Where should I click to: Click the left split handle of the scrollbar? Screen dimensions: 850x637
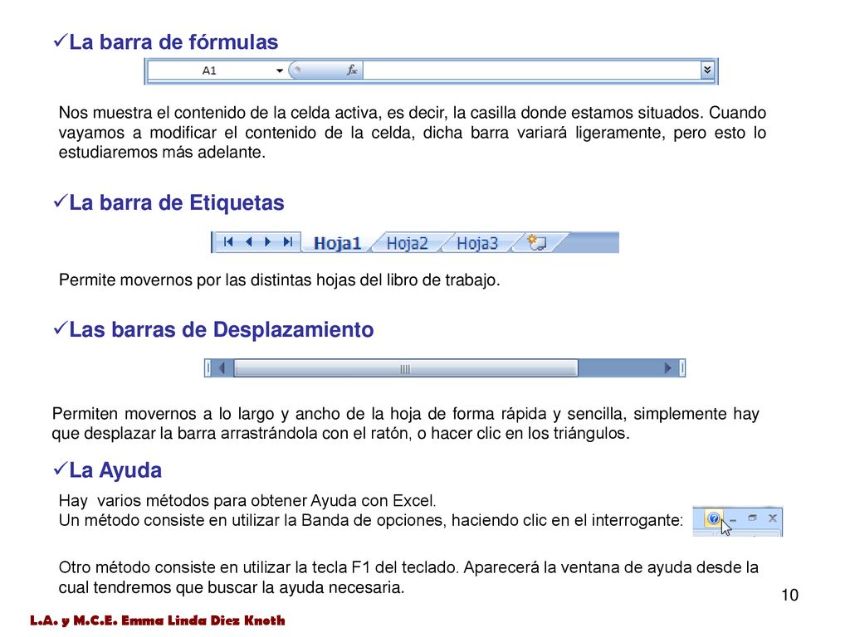pyautogui.click(x=208, y=367)
